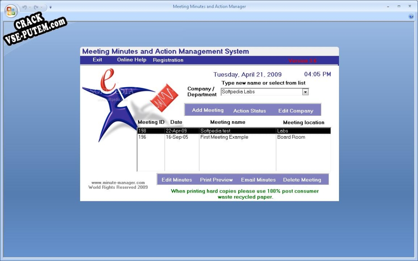Image resolution: width=418 pixels, height=261 pixels.
Task: Click the Print Preview button
Action: (216, 180)
